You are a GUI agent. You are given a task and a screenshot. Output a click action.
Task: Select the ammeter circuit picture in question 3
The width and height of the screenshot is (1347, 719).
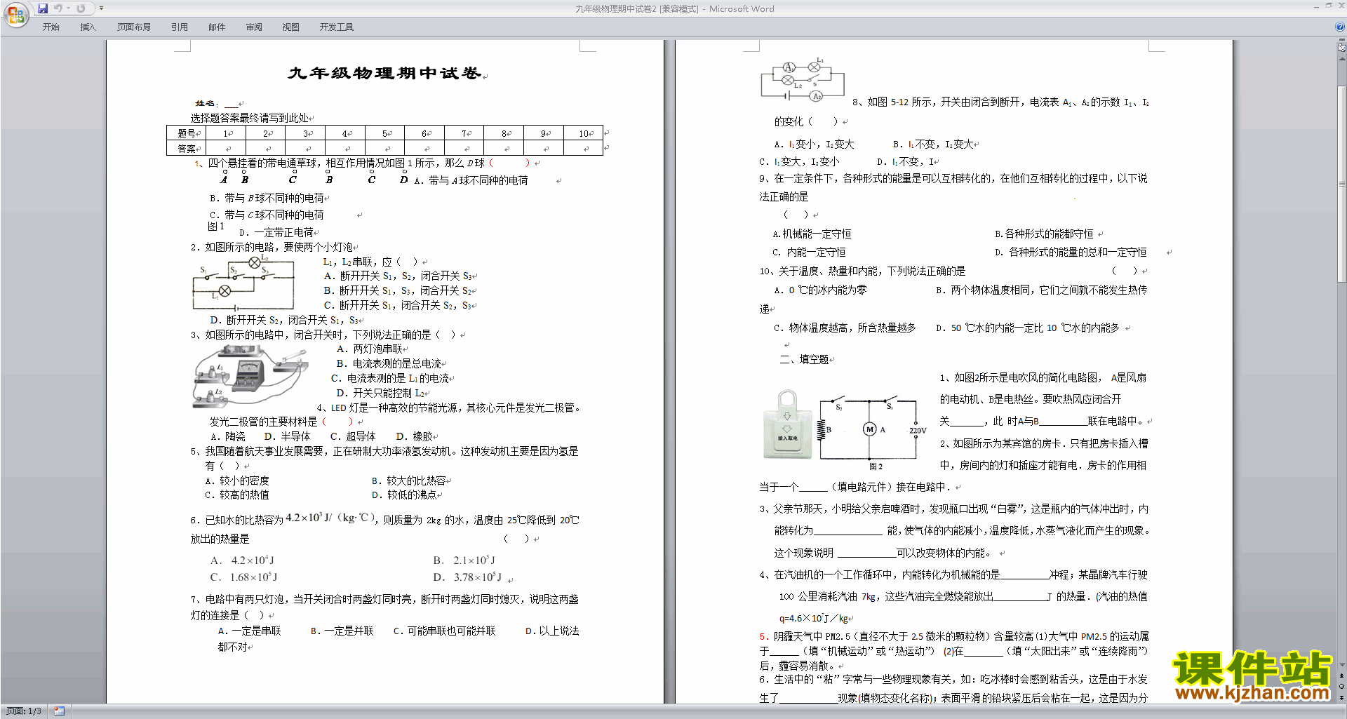(x=251, y=375)
